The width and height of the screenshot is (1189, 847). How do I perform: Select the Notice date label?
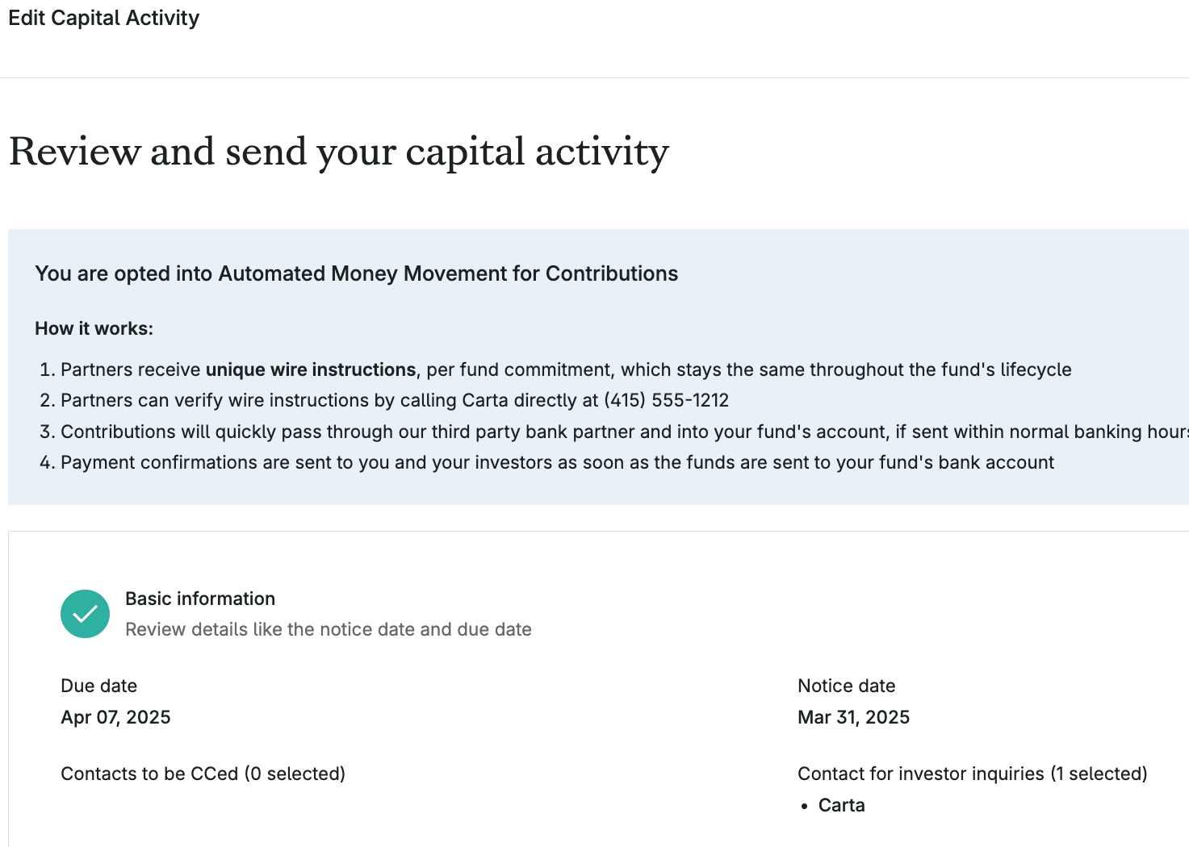coord(847,686)
